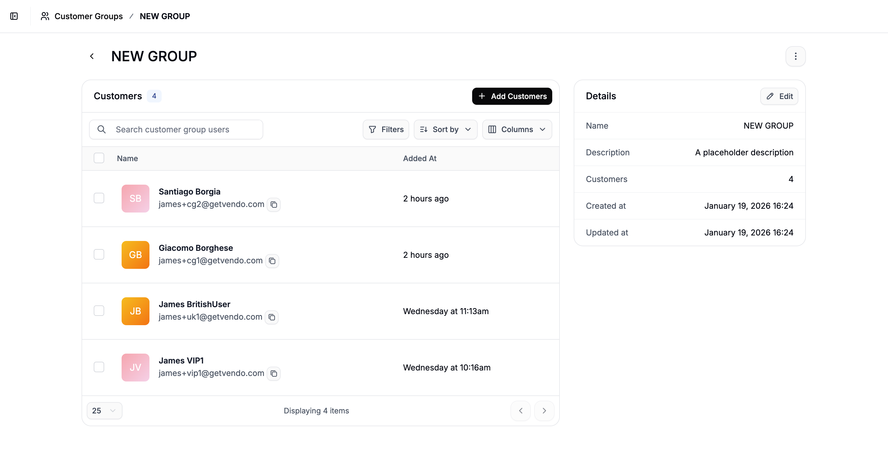Edit the group details
Viewport: 888px width, 468px height.
coord(779,96)
